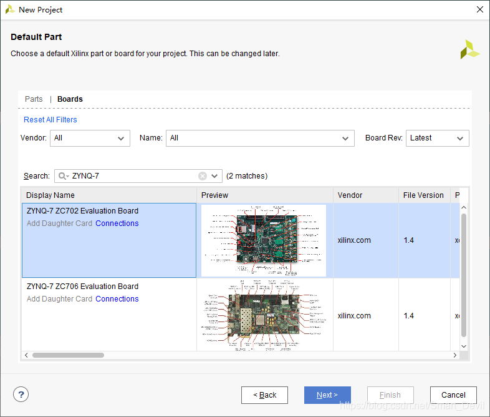This screenshot has height=417, width=490.
Task: Click the vertical scrollbar thumb
Action: coord(464,275)
